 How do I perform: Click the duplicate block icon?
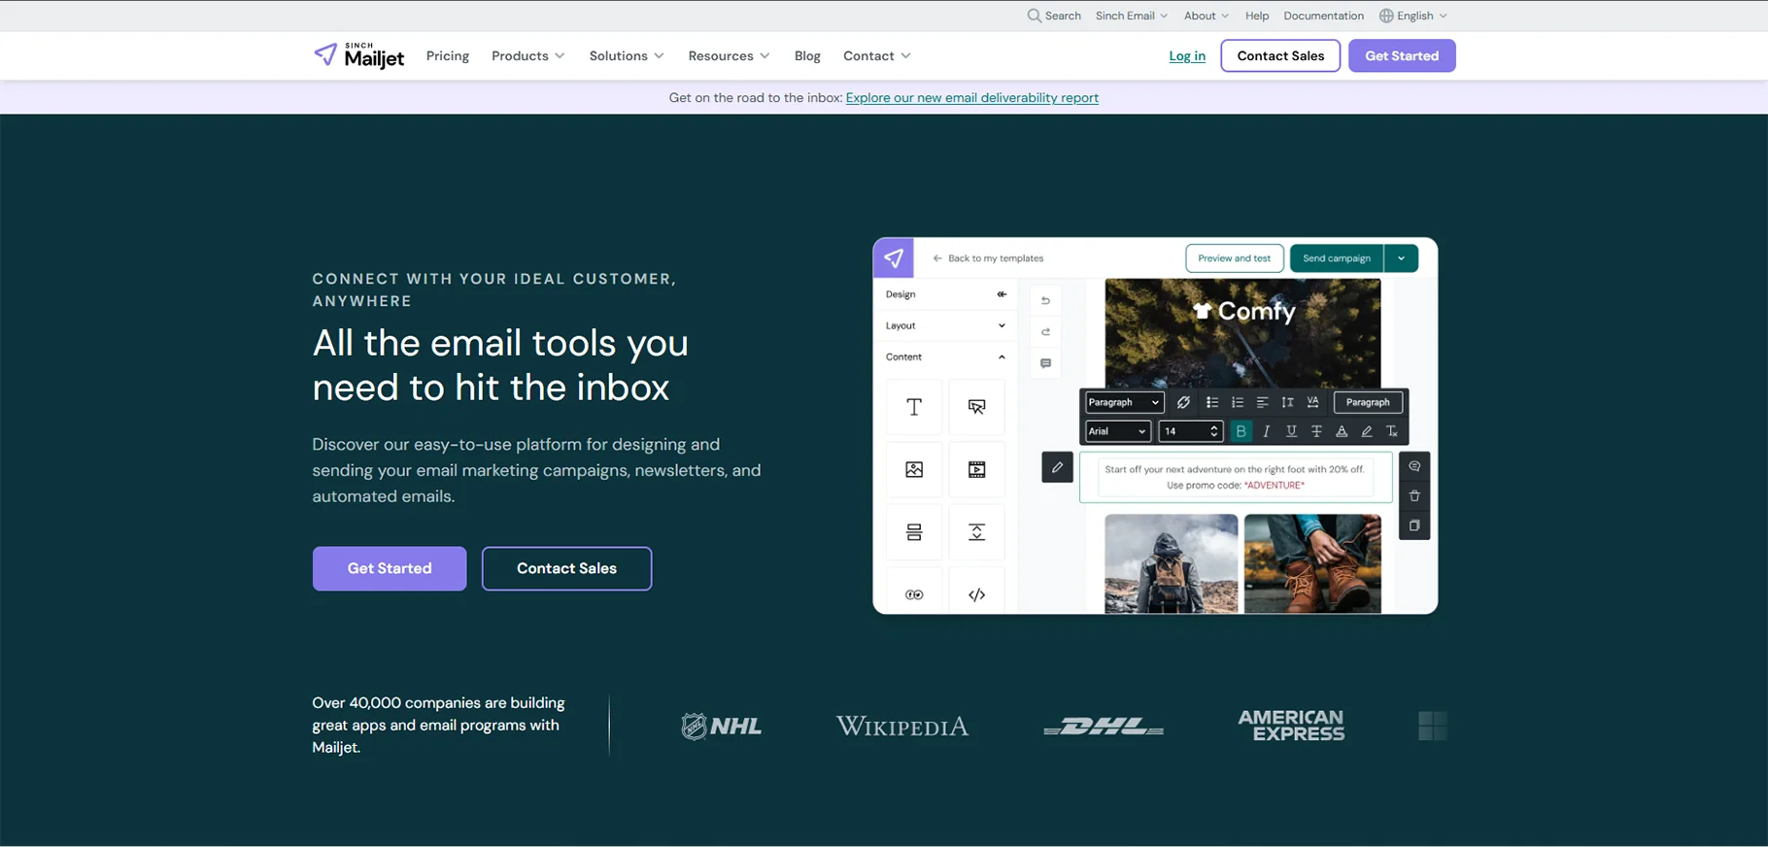1414,525
